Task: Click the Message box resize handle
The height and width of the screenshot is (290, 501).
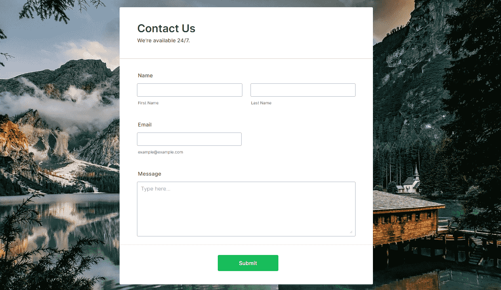Action: [351, 232]
